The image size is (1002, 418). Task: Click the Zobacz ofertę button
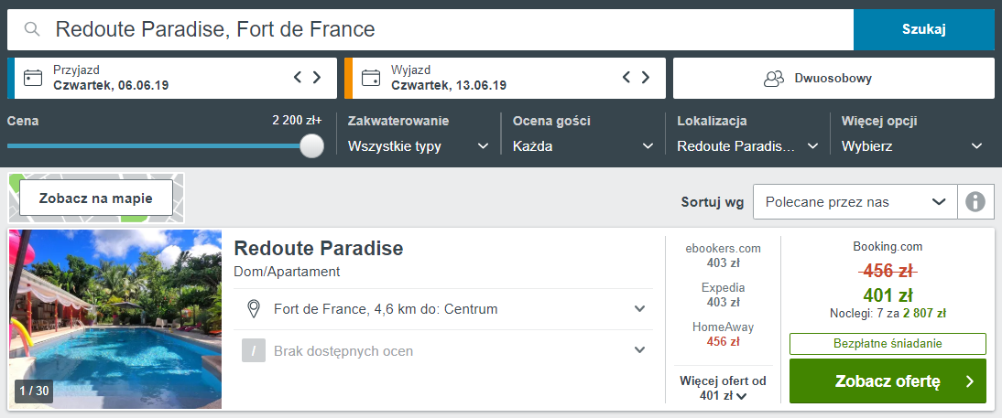(x=888, y=381)
